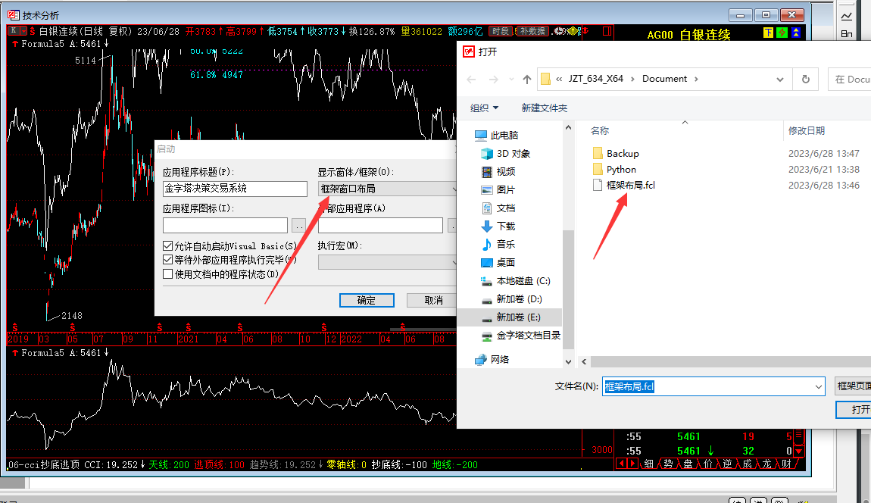
Task: Click 确定 in the 启动 dialog
Action: point(367,300)
